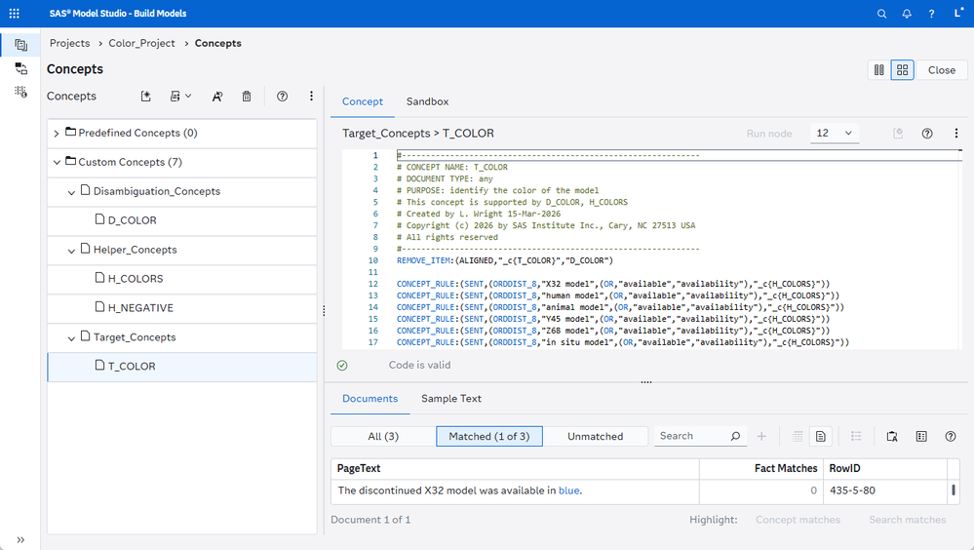Go to Projects breadcrumb

tap(69, 43)
